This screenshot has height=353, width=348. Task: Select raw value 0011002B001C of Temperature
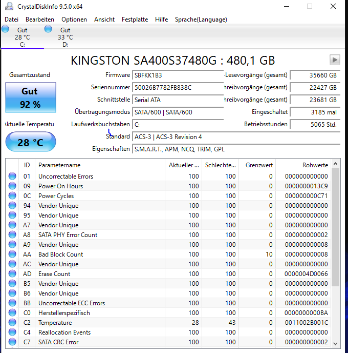tap(306, 323)
